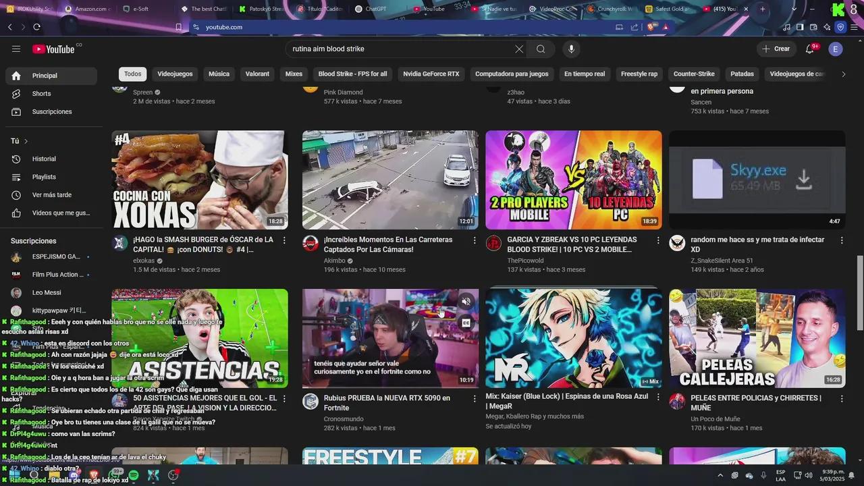Open Z_SnakeSilent channel avatar

pos(677,243)
